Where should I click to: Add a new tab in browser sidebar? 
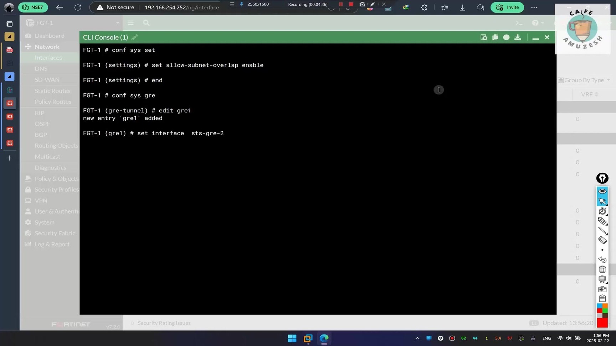click(10, 158)
